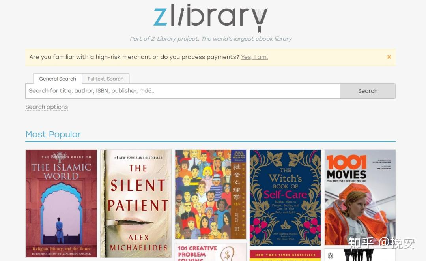Expand Search options
The image size is (426, 261).
coord(47,107)
